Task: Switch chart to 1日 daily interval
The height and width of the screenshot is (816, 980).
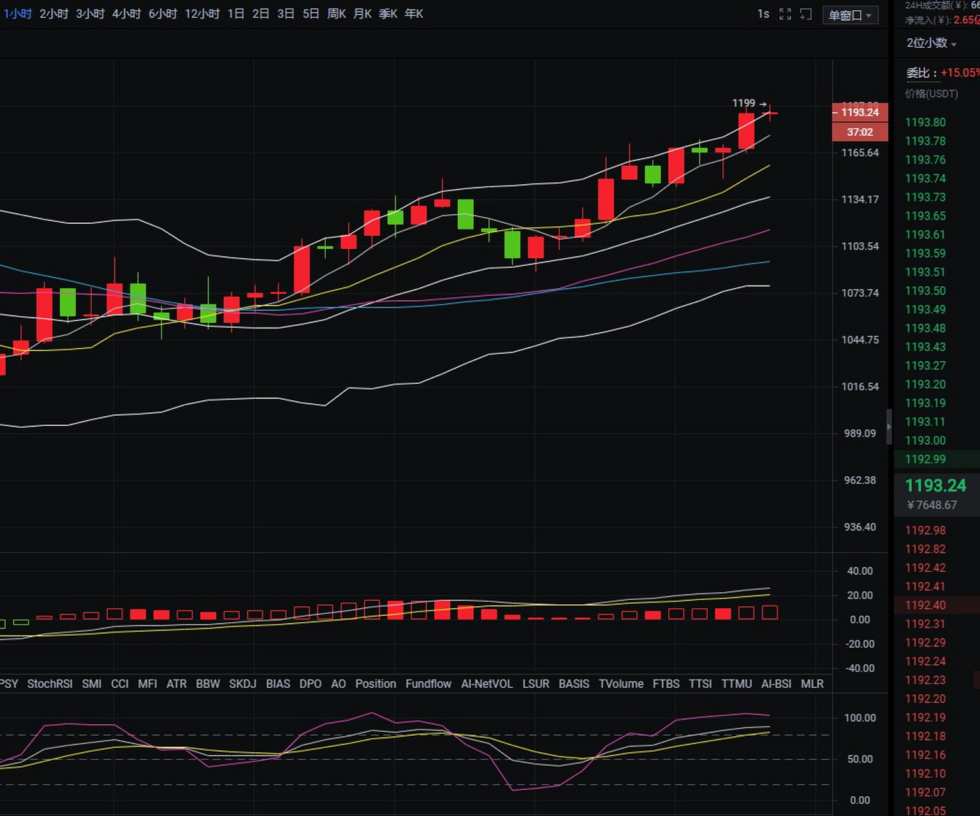Action: [236, 14]
